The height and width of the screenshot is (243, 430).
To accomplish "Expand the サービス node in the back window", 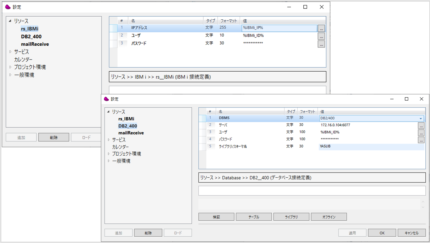I will pyautogui.click(x=10, y=52).
